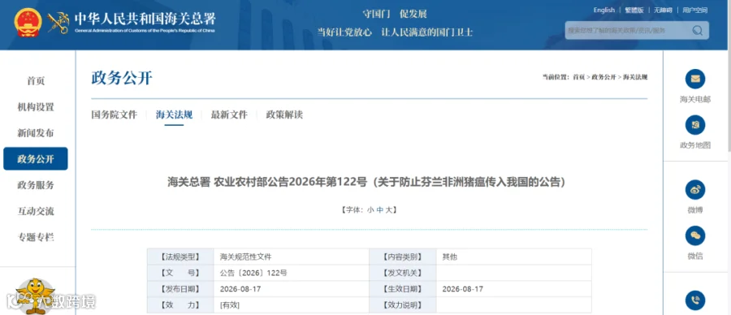Select 政务公开 in left navigation
This screenshot has height=315, width=731.
(36, 159)
